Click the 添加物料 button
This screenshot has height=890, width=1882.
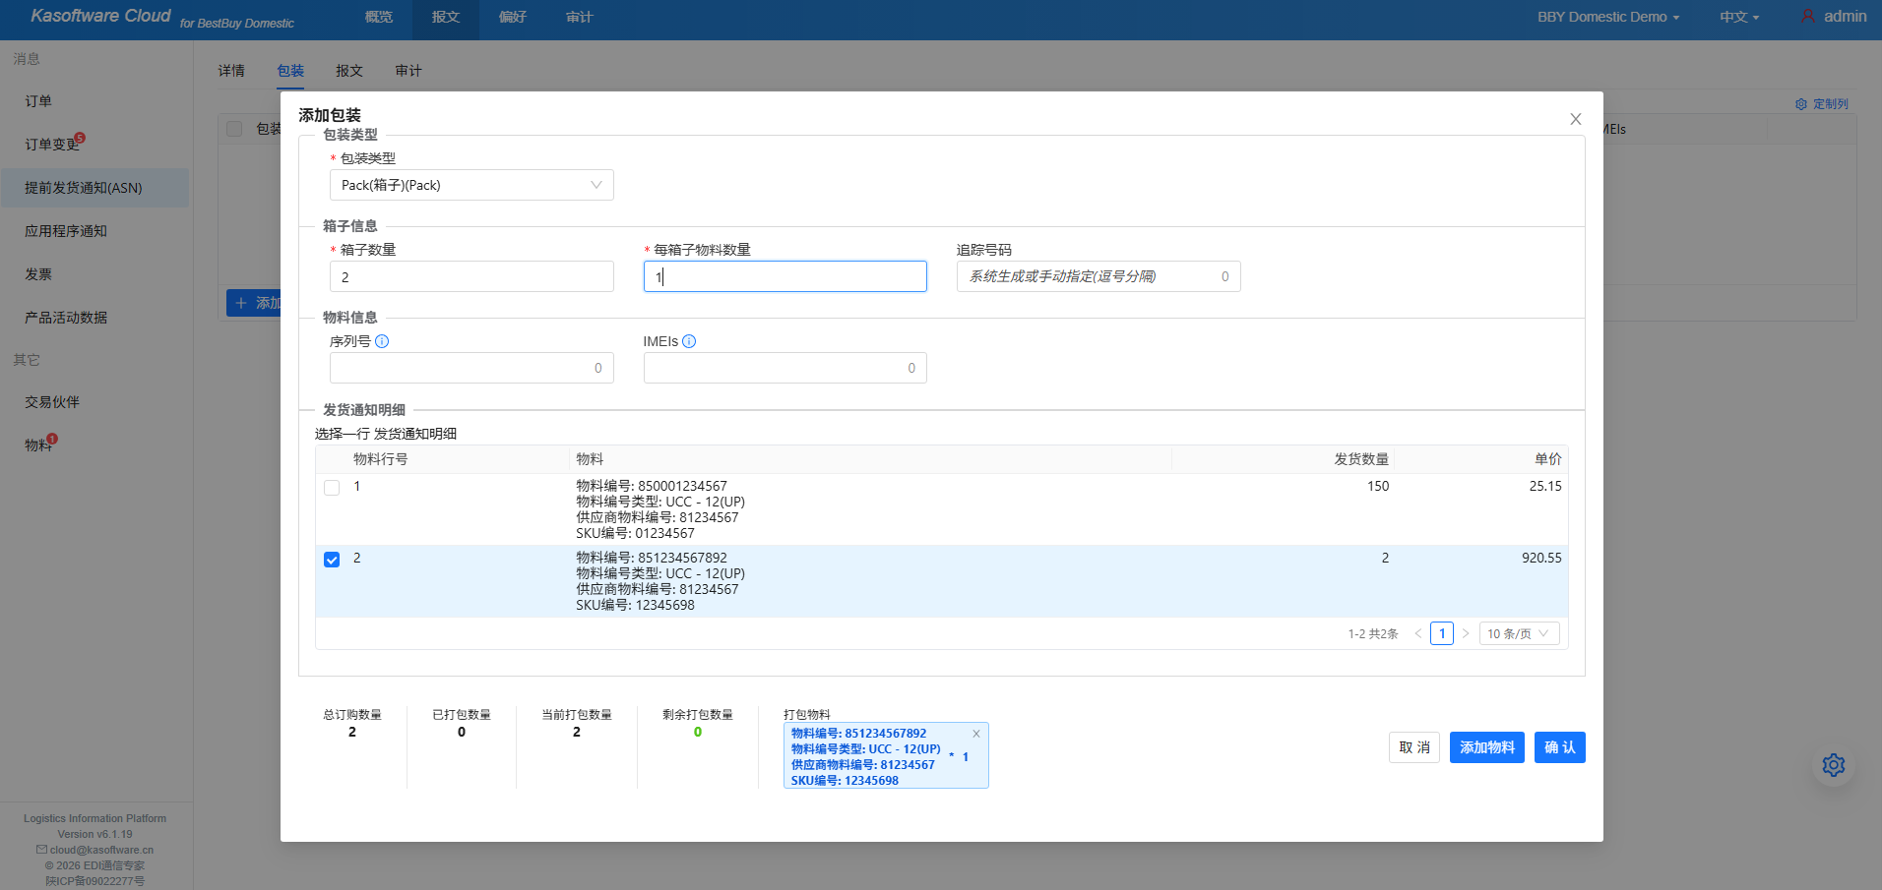coord(1486,747)
